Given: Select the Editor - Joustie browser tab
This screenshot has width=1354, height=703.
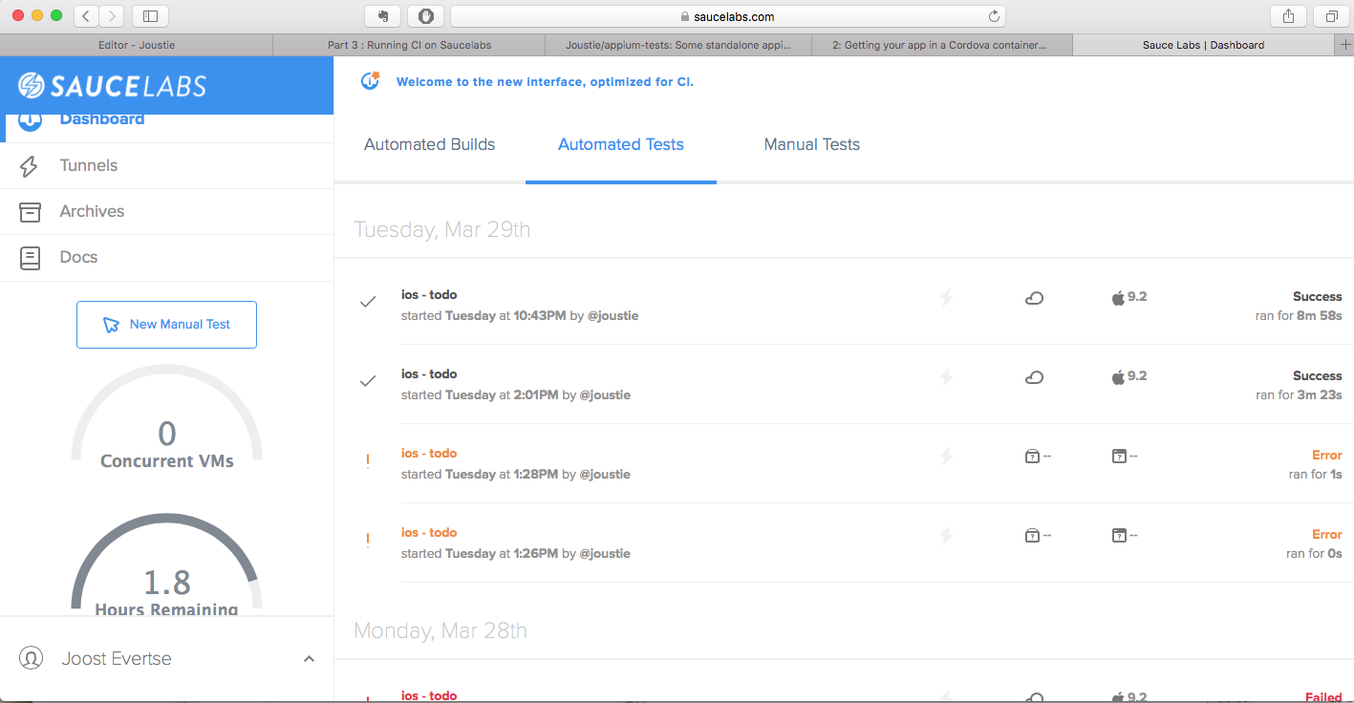Looking at the screenshot, I should click(x=137, y=45).
